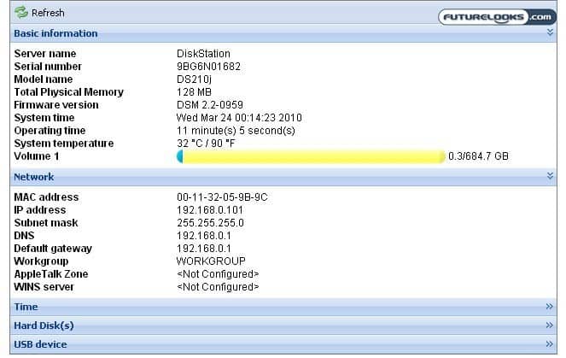Open the USB device header title

tap(40, 344)
